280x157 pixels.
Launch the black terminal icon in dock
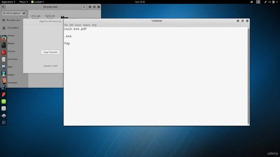3,45
